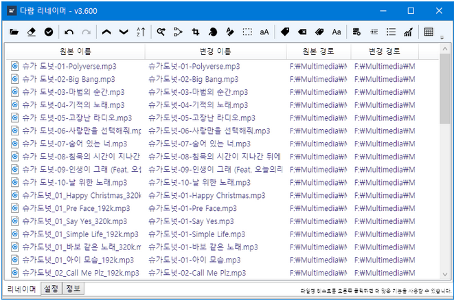456x301 pixels.
Task: Open the find and replace tool
Action: point(161,32)
